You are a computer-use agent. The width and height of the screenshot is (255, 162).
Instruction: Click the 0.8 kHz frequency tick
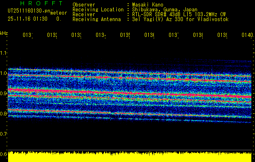pos(4,114)
